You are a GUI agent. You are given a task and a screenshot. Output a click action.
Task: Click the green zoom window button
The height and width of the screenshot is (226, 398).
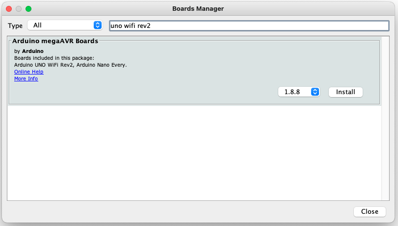tap(28, 9)
